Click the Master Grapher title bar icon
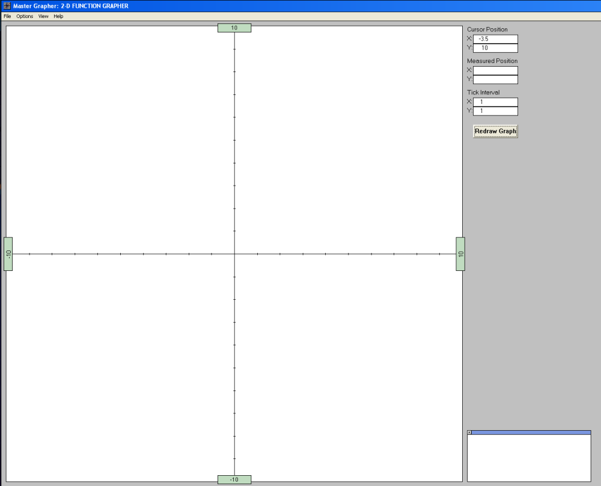 pos(7,6)
